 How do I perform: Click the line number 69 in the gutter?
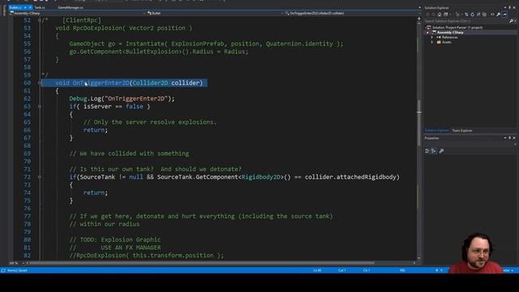click(x=27, y=153)
